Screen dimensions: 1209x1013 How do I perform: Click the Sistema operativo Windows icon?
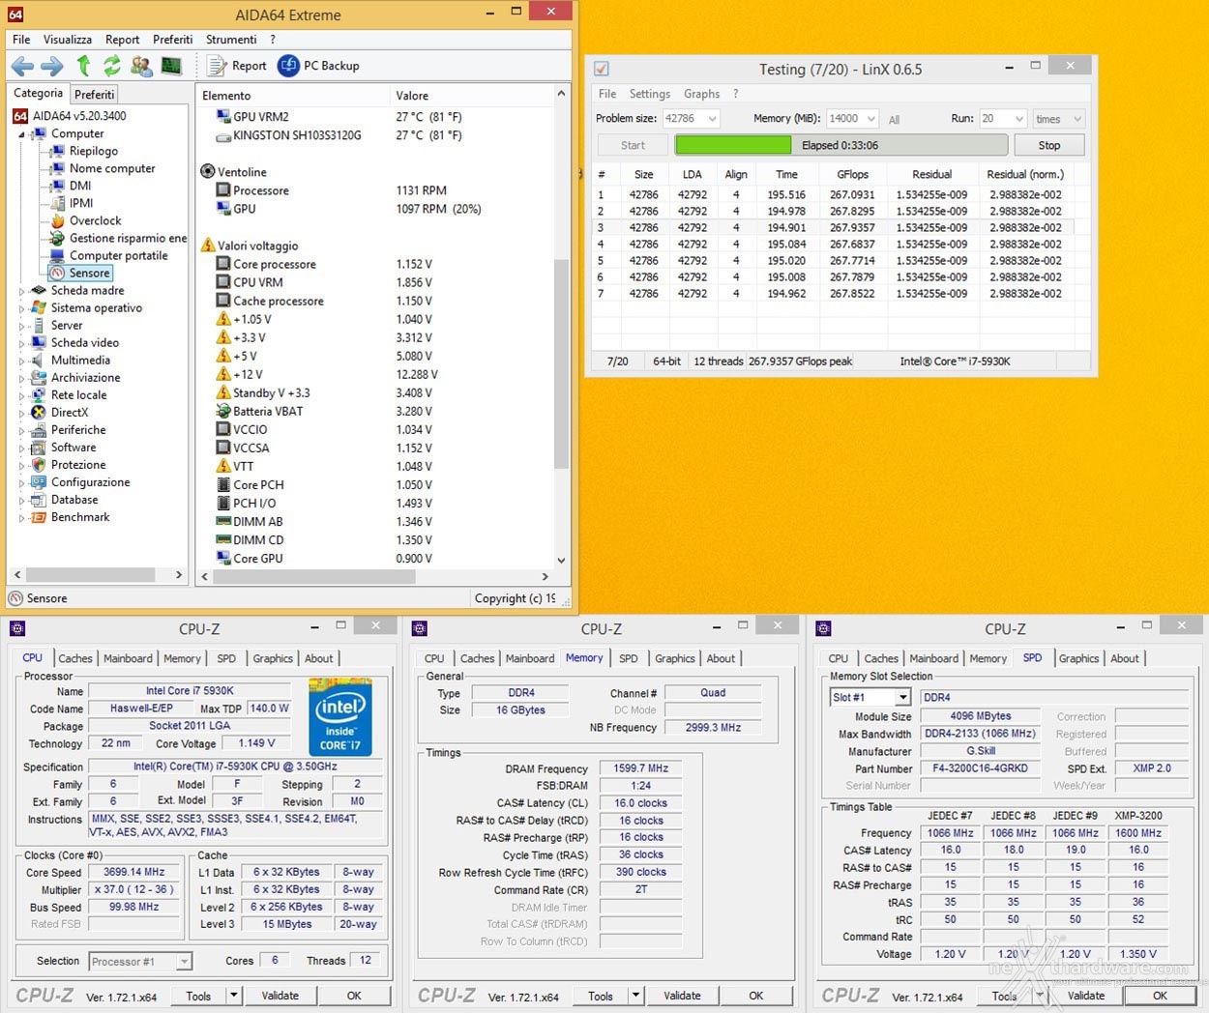point(40,307)
